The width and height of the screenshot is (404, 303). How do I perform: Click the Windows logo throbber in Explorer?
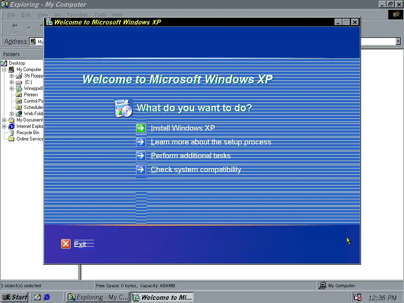pos(396,15)
